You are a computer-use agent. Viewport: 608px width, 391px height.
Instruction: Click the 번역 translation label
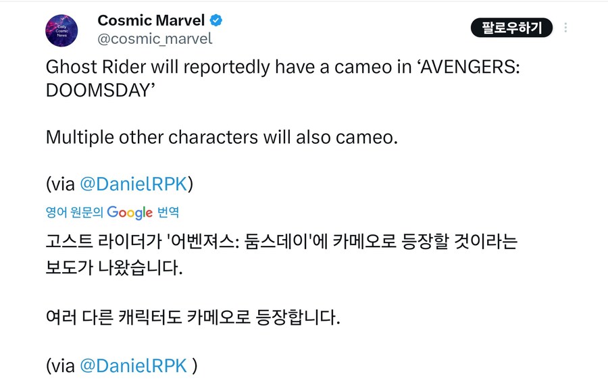tap(168, 212)
